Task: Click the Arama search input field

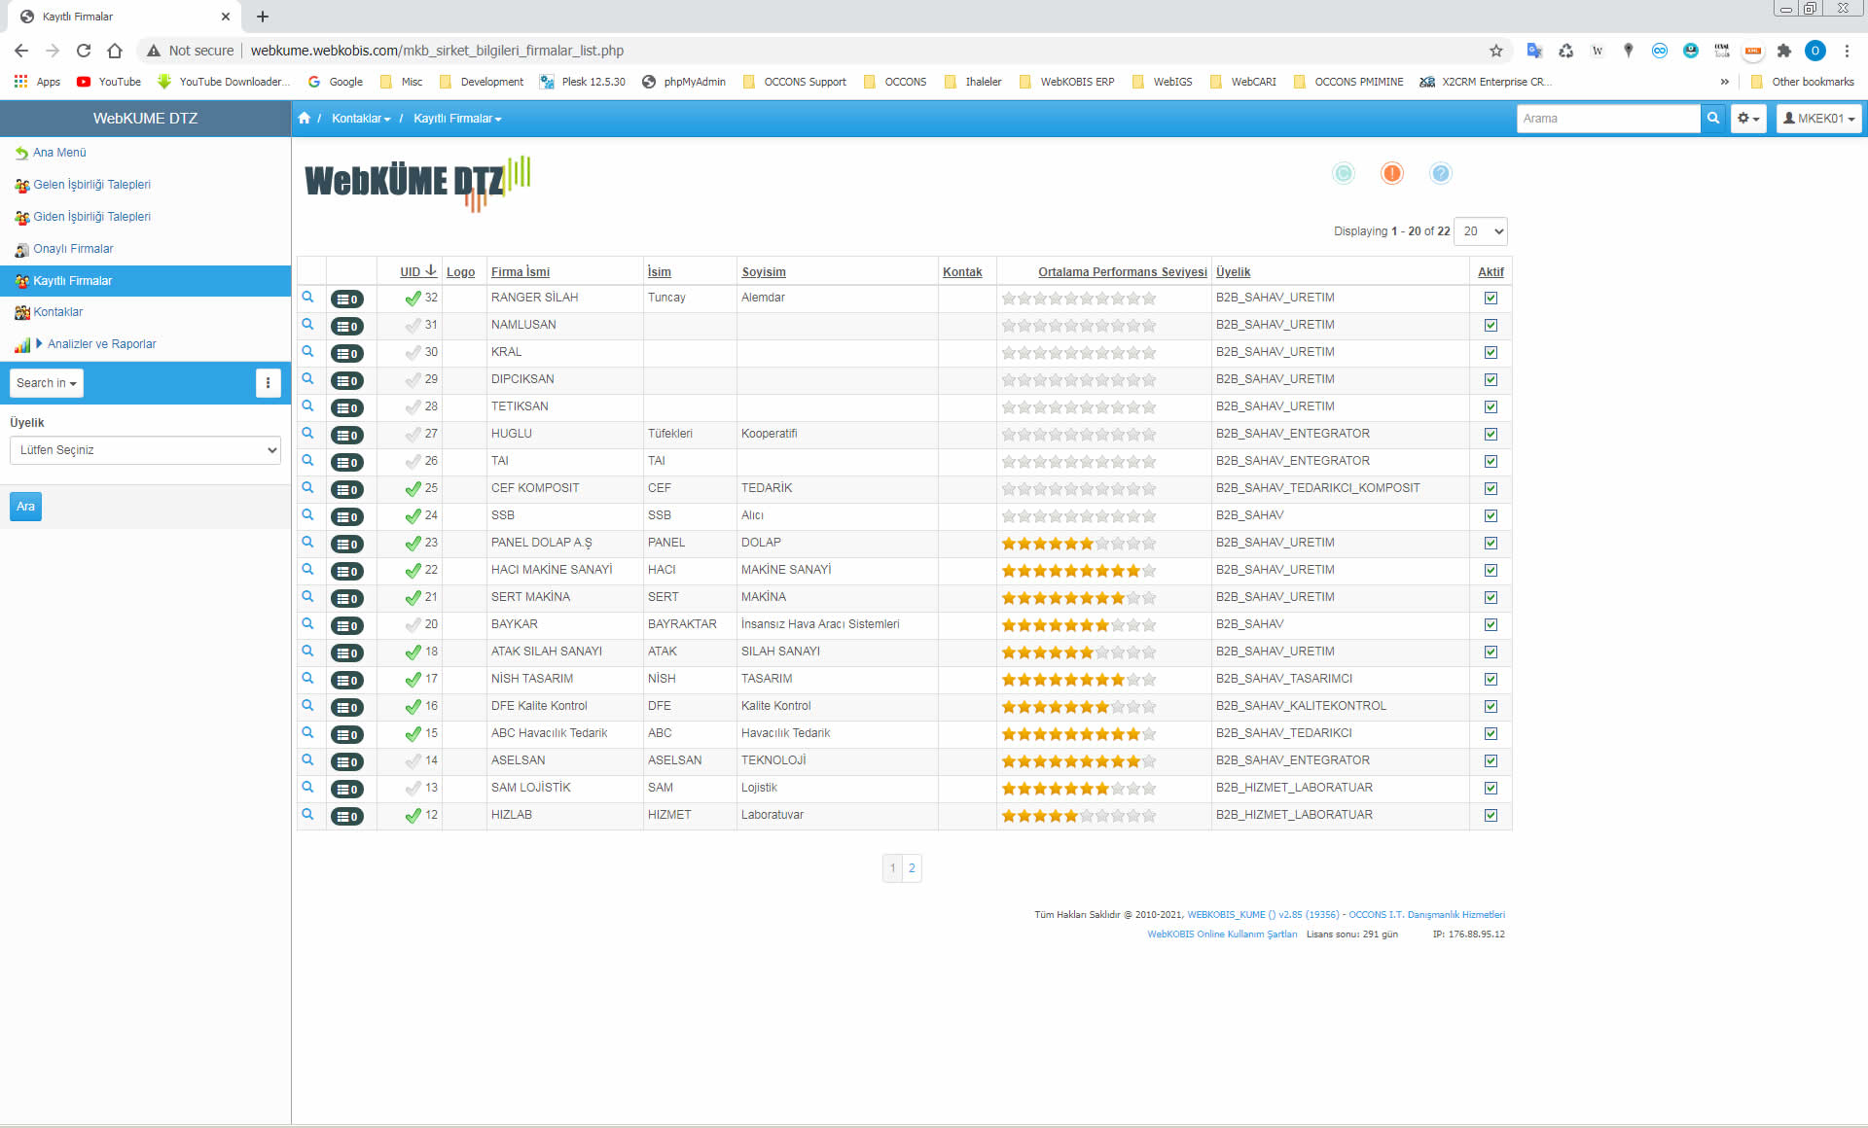Action: pos(1608,119)
